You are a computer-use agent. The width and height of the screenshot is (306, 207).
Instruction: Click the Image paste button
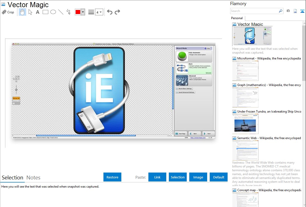(x=198, y=177)
